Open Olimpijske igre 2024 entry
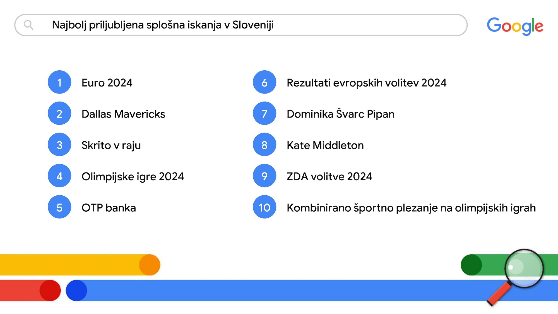Image resolution: width=558 pixels, height=314 pixels. pos(133,177)
